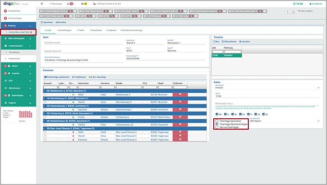Click the Drucken print icon
Viewport: 327px width, 185px height.
57,22
